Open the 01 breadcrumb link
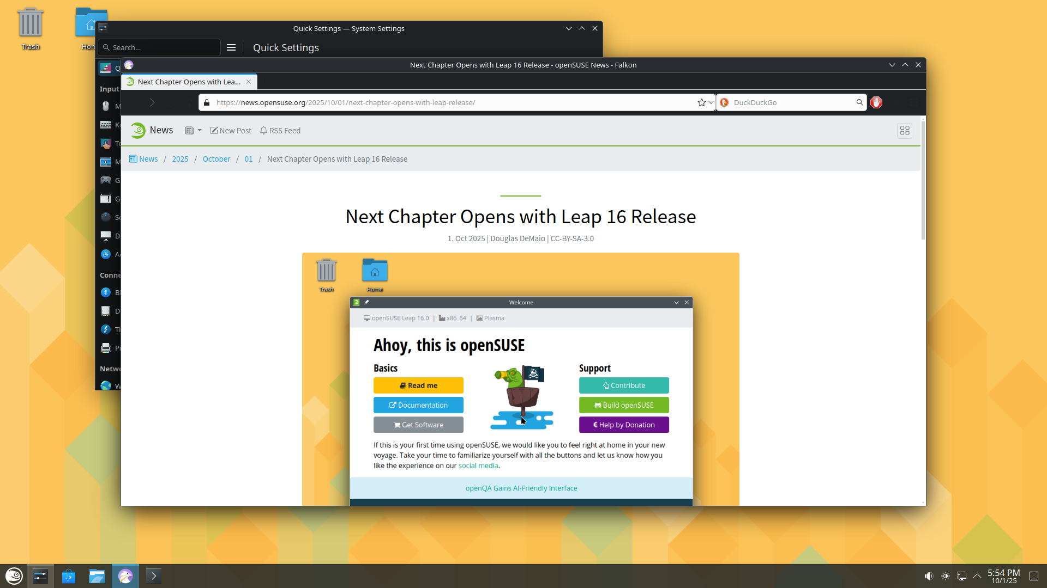The image size is (1047, 588). point(249,159)
